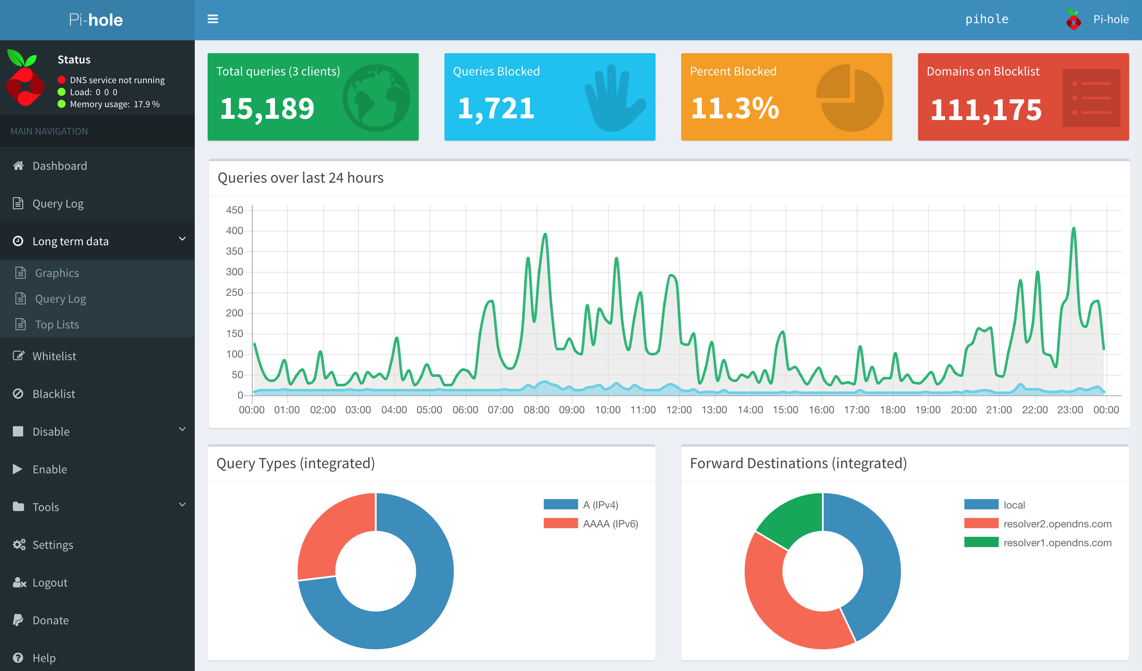Screen dimensions: 1142x671
Task: Toggle the hamburger menu open
Action: pos(213,19)
